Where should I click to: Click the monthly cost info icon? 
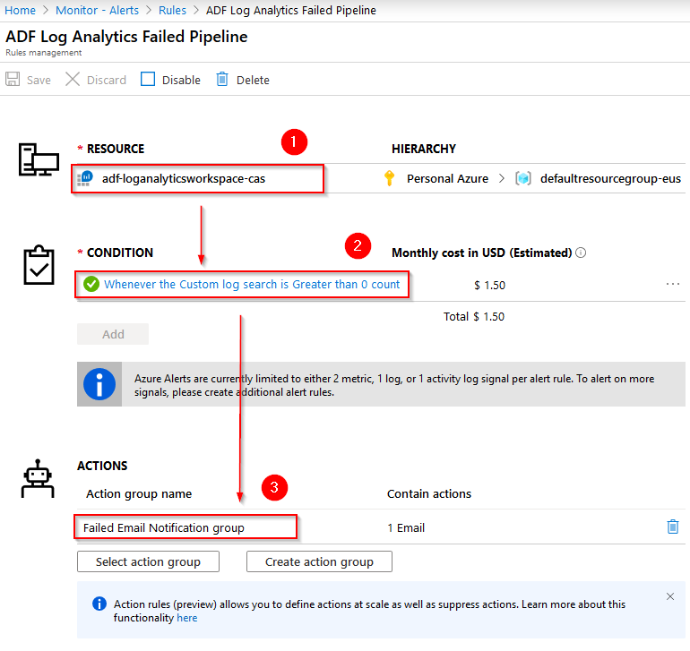click(x=581, y=253)
